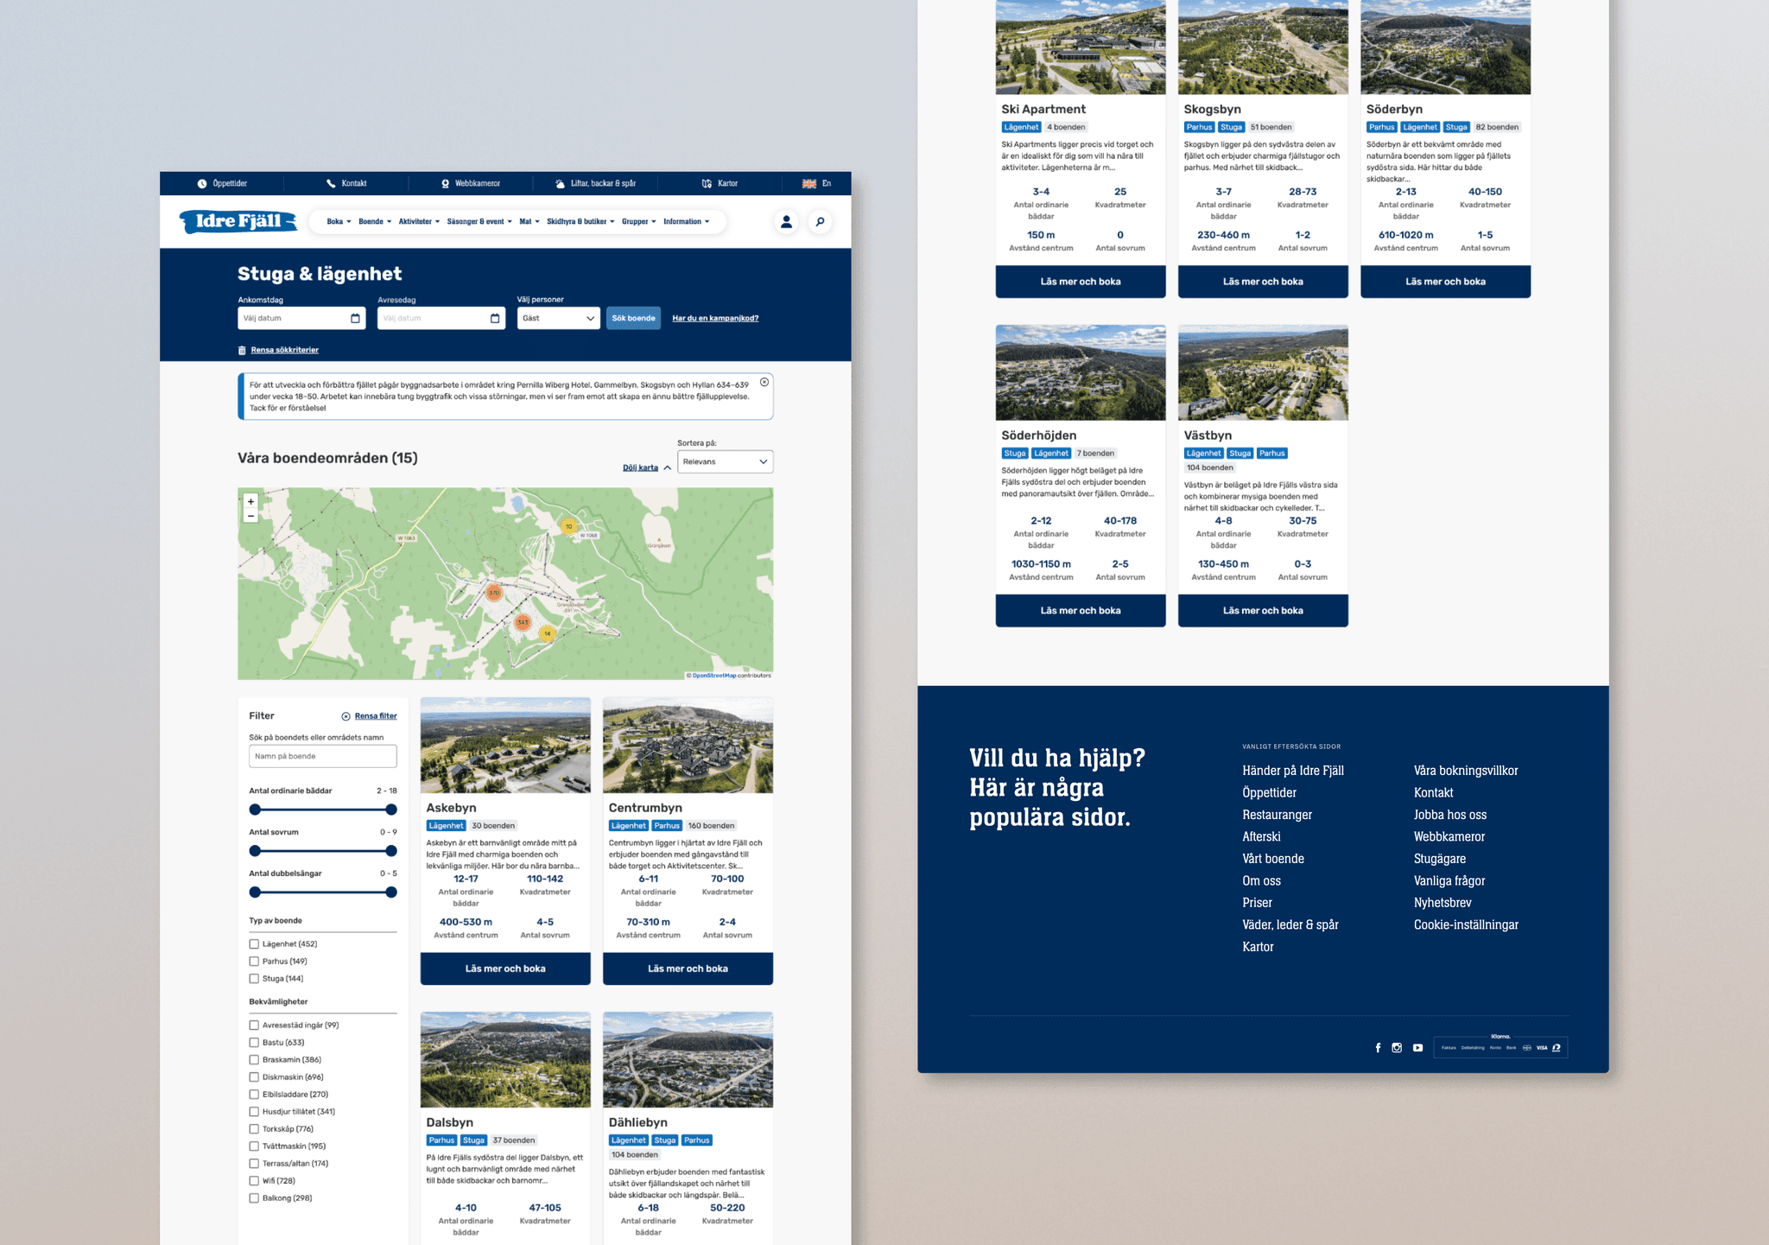Screen dimensions: 1769x1245
Task: Enable the Braskamin (386) filter
Action: coord(254,1060)
